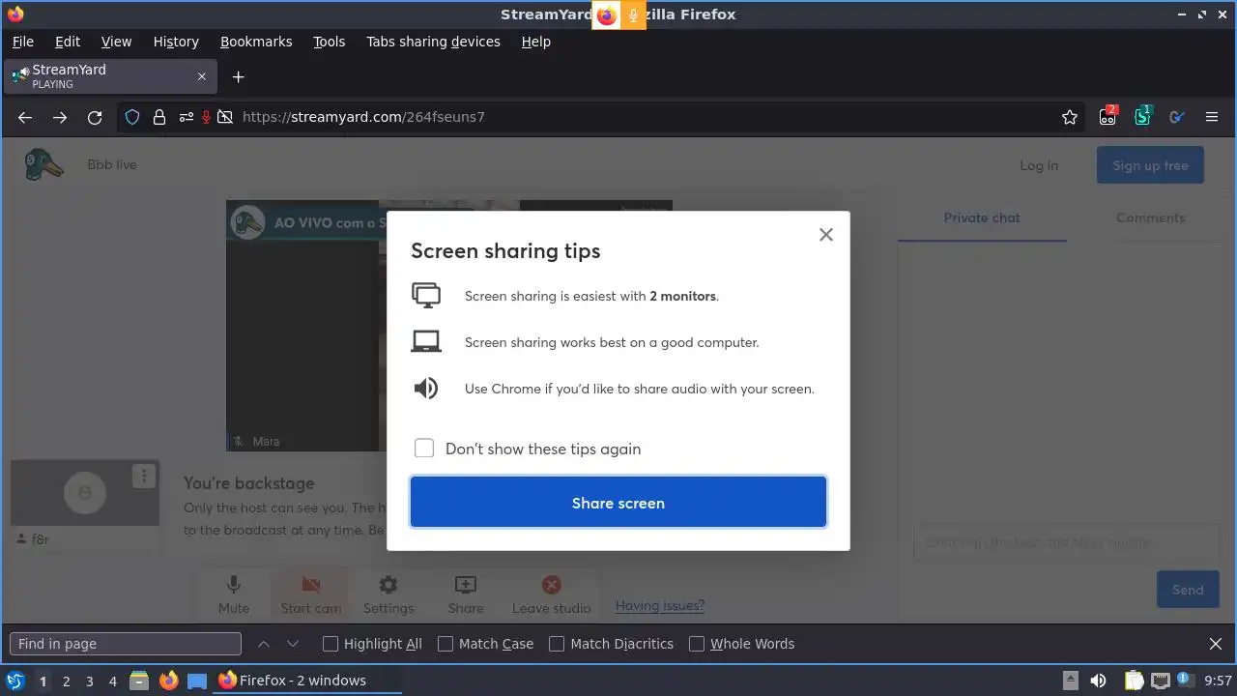This screenshot has height=696, width=1237.
Task: Open the Firefox hamburger menu
Action: (x=1212, y=117)
